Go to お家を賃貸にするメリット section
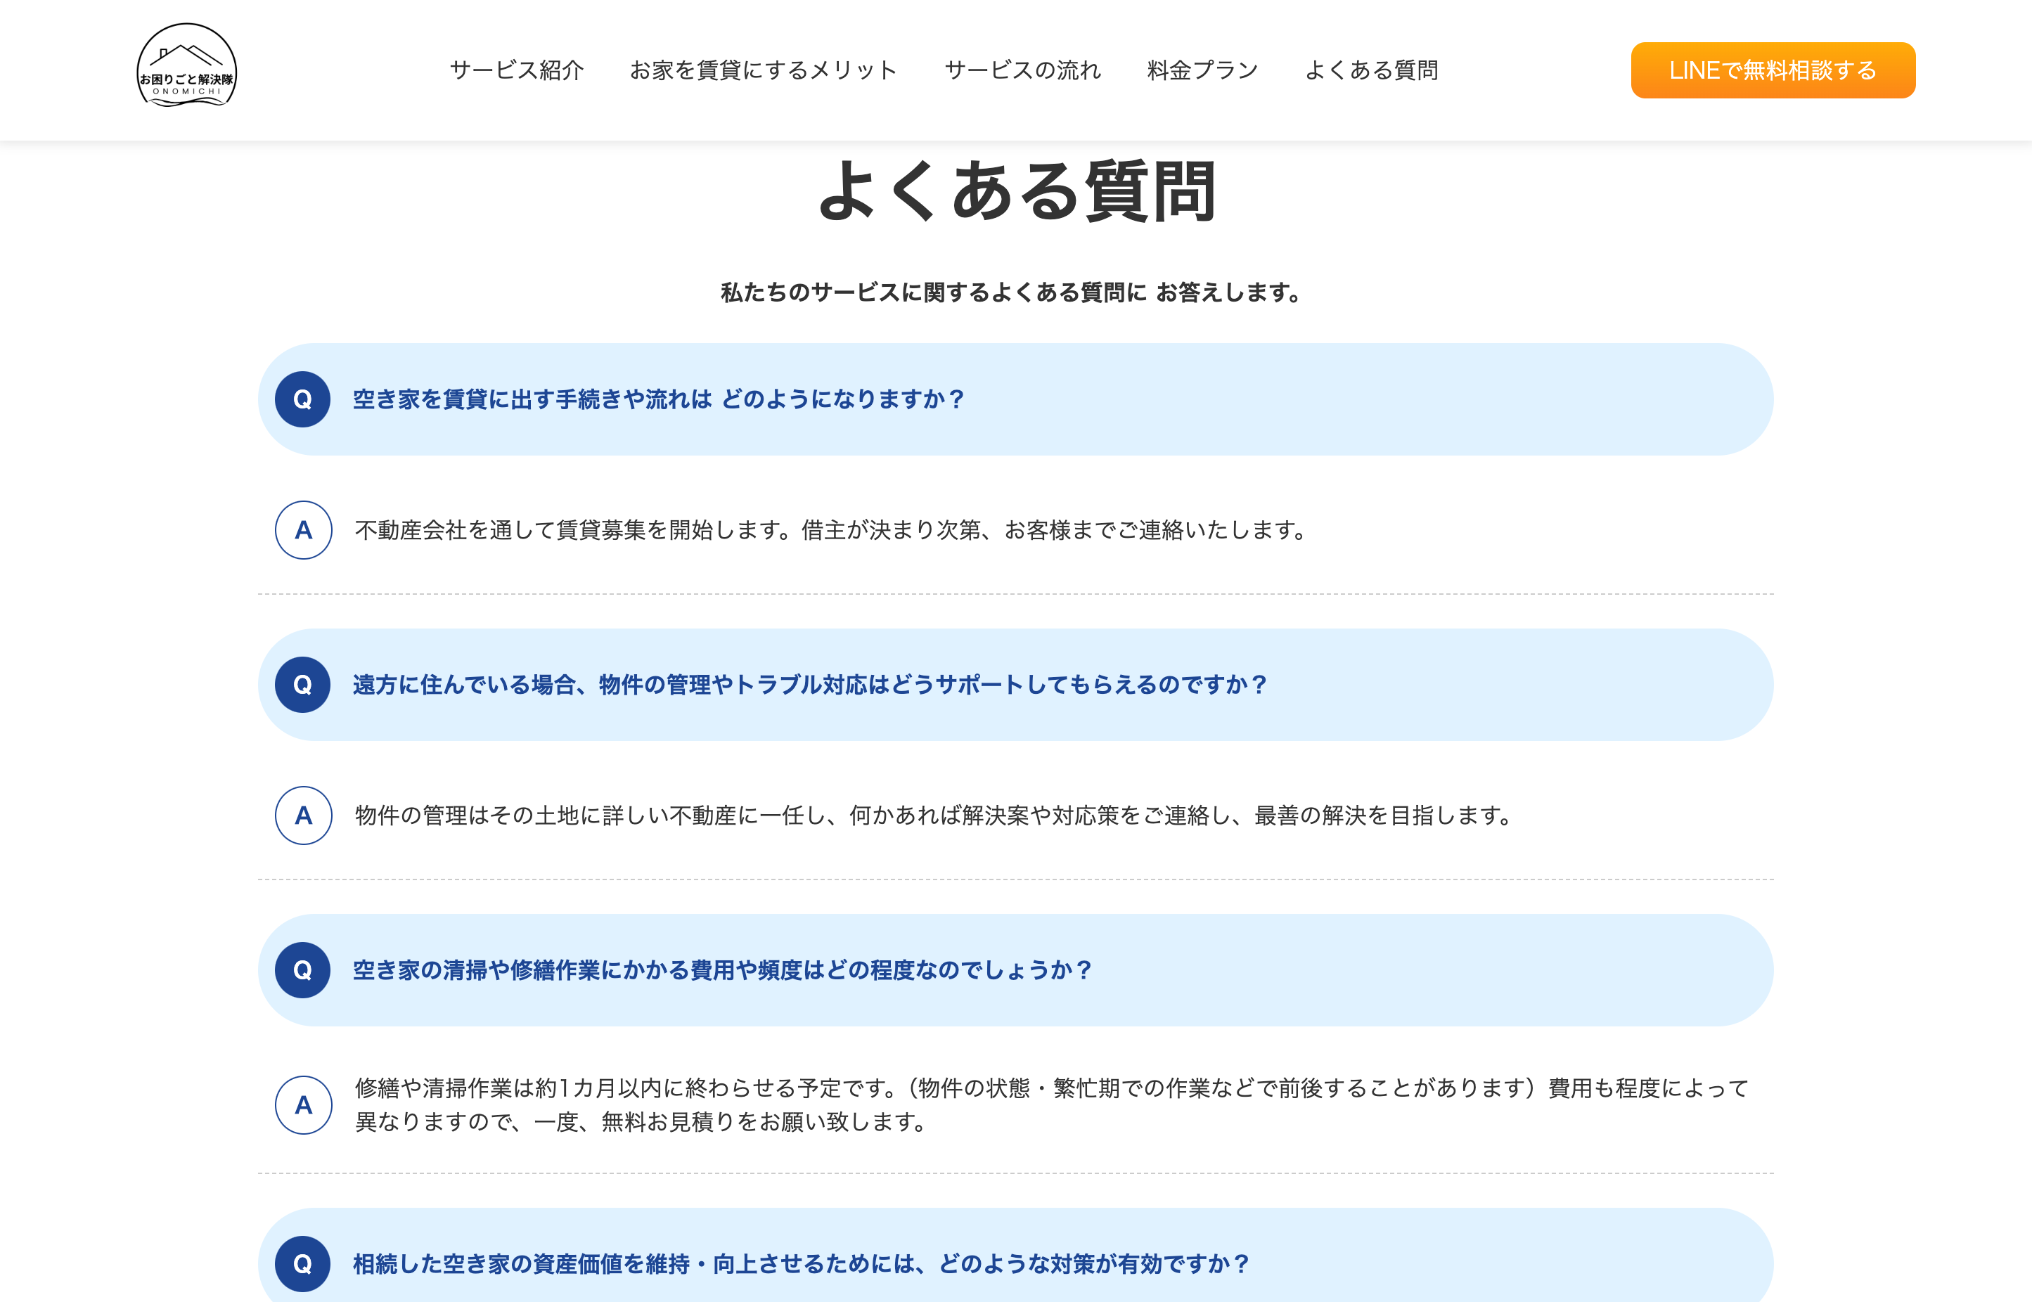This screenshot has height=1302, width=2032. click(764, 70)
